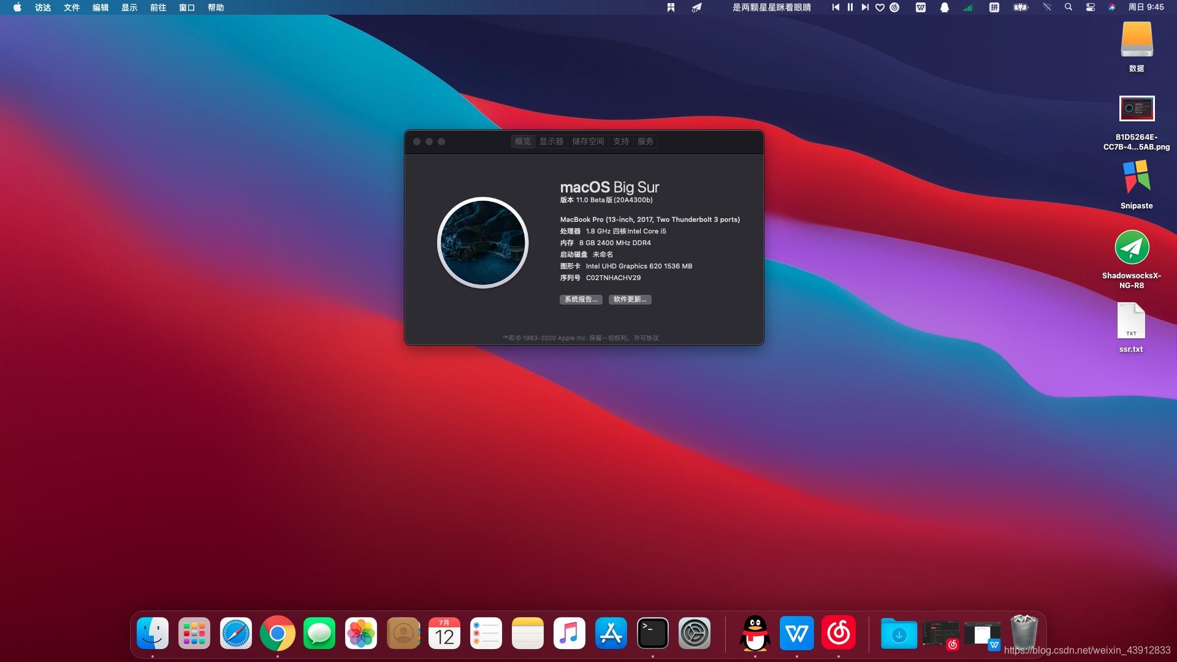Open Control Center in menu bar
The height and width of the screenshot is (662, 1177).
pos(1090,7)
